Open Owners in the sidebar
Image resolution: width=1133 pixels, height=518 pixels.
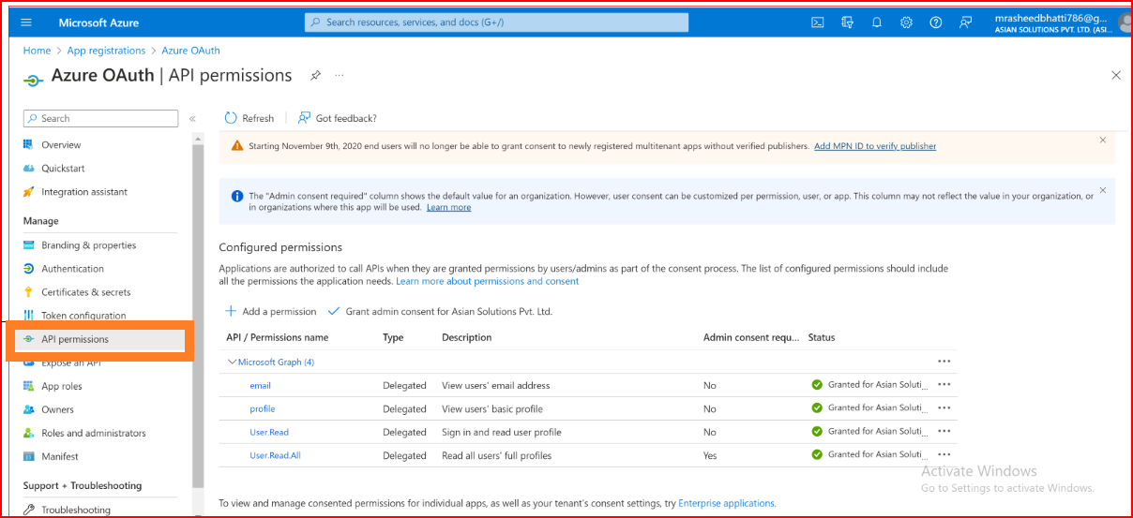click(x=57, y=409)
